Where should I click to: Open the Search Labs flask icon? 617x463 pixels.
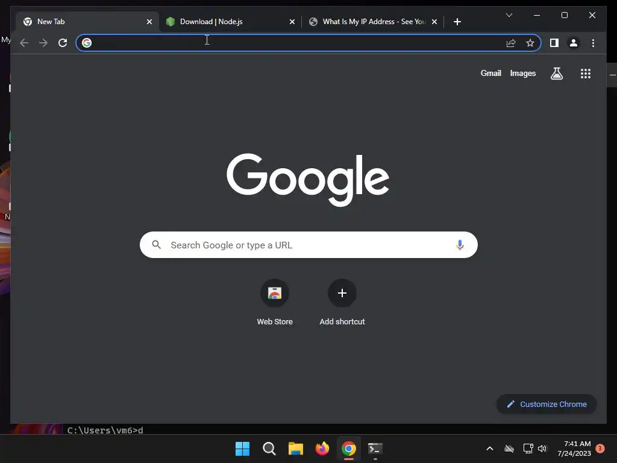(556, 74)
